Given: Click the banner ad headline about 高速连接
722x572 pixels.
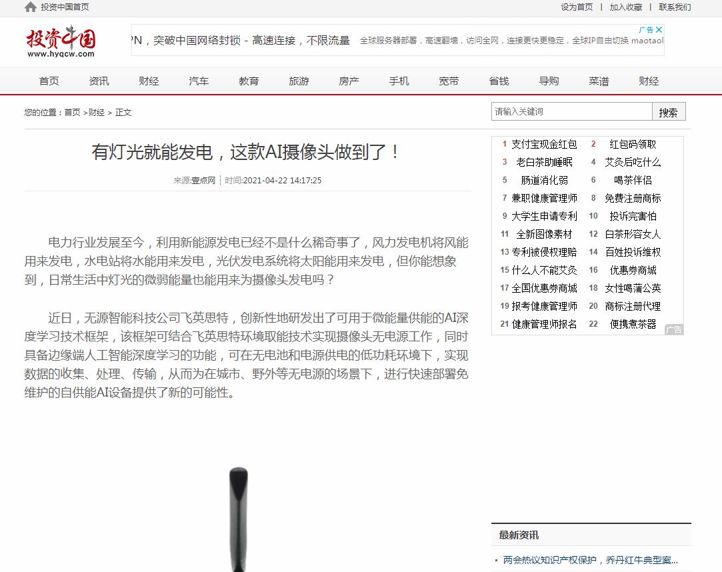Looking at the screenshot, I should [x=241, y=41].
